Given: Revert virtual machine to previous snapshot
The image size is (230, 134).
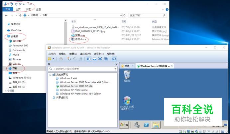Looking at the screenshot, I should pos(75,59).
